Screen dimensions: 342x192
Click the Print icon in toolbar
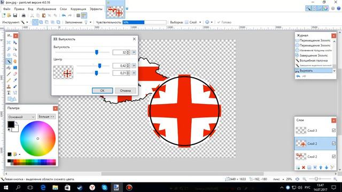[24, 15]
